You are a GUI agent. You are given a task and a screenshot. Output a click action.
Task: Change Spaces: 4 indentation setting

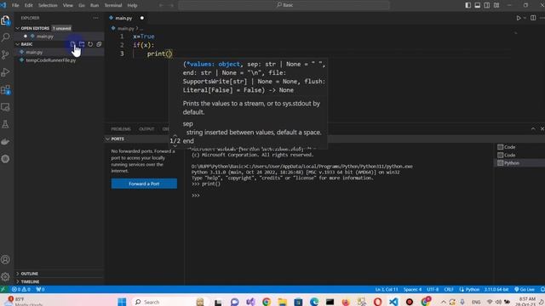pyautogui.click(x=412, y=289)
